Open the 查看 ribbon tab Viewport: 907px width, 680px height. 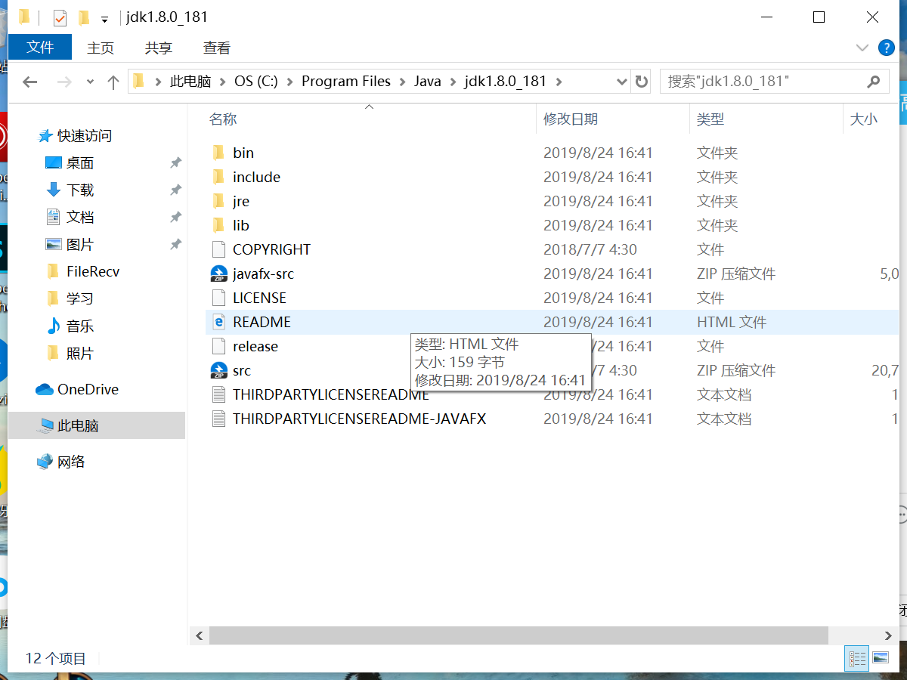(217, 48)
